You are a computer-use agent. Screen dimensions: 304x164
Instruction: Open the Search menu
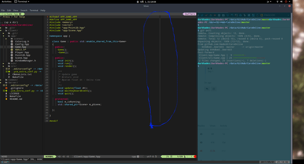[x=24, y=11]
